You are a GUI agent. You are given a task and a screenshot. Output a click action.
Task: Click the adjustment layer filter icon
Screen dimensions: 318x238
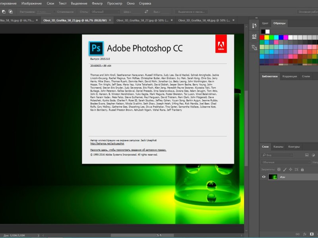pos(313,155)
